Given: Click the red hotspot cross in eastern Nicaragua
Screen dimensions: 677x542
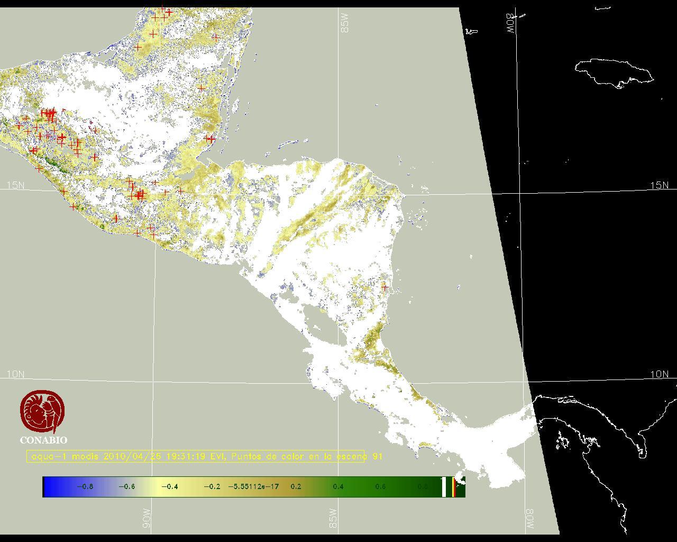Looking at the screenshot, I should tap(385, 287).
